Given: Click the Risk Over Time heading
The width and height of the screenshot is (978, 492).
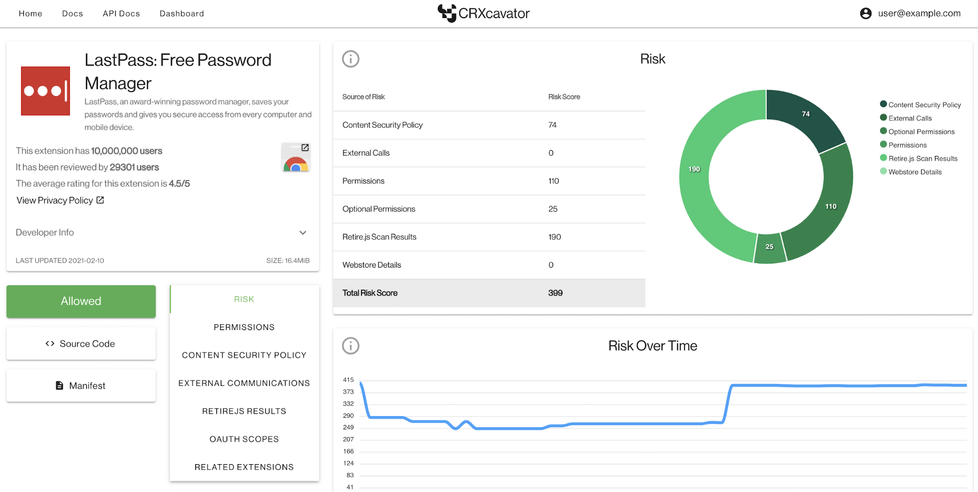Looking at the screenshot, I should [x=653, y=346].
